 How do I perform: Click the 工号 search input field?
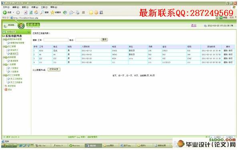click(x=56, y=40)
